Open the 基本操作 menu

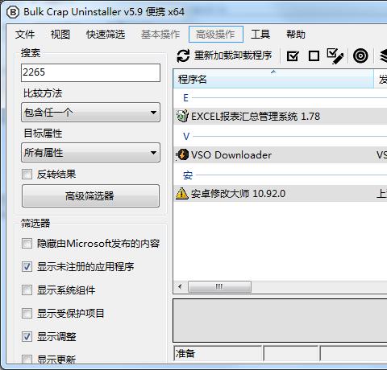(x=160, y=35)
